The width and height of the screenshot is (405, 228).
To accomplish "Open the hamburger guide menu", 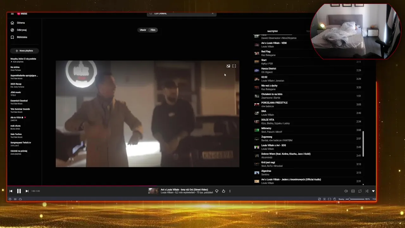I will [x=12, y=14].
